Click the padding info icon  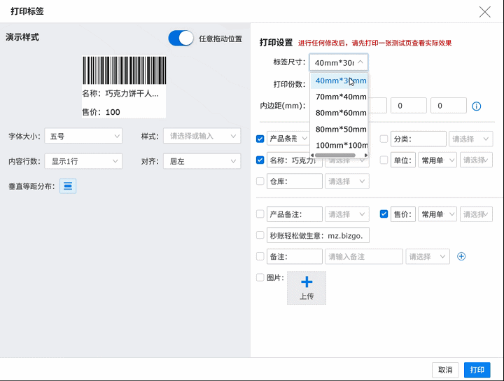click(x=477, y=106)
